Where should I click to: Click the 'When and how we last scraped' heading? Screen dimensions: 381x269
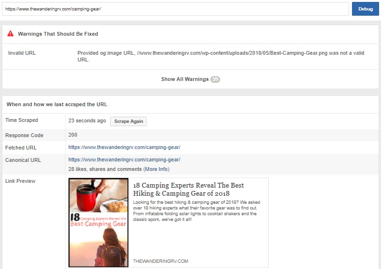click(57, 104)
